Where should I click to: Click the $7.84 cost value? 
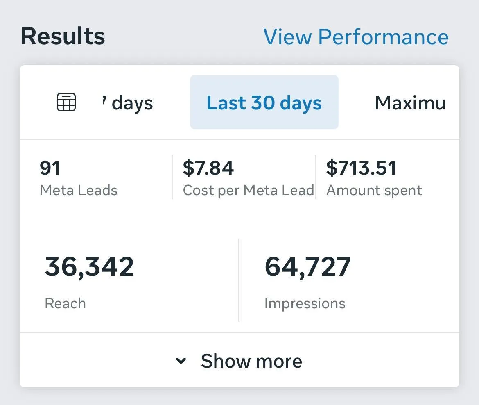208,168
